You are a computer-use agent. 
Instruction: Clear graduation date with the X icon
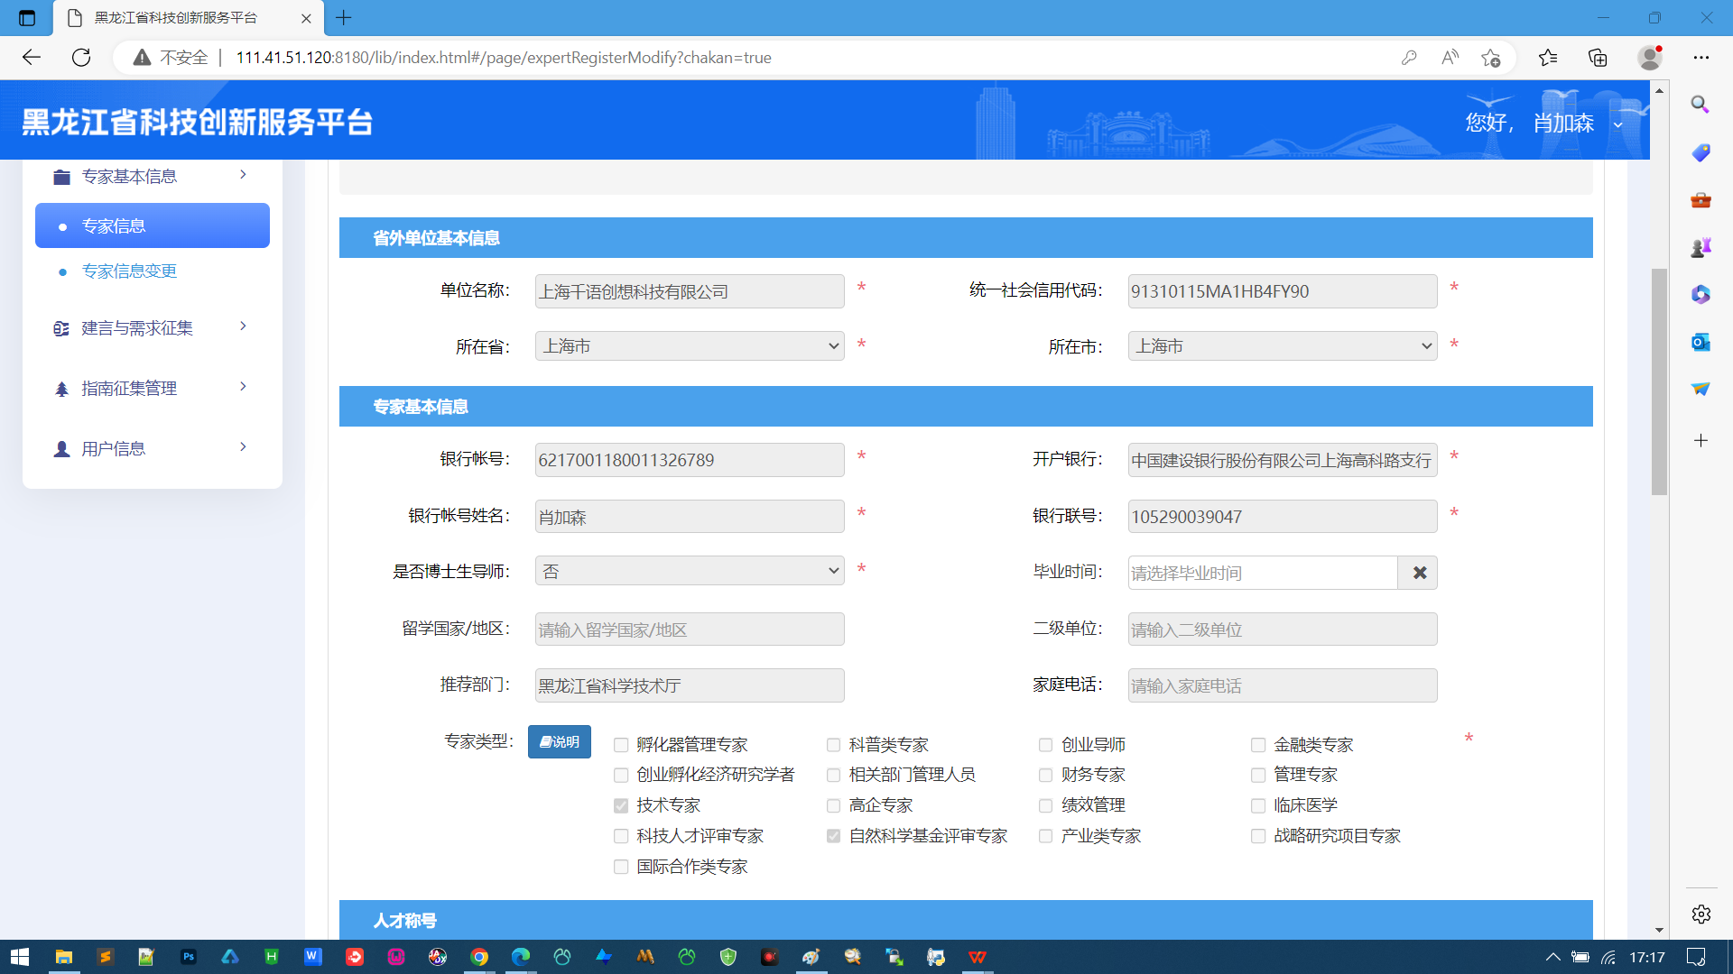(1419, 573)
